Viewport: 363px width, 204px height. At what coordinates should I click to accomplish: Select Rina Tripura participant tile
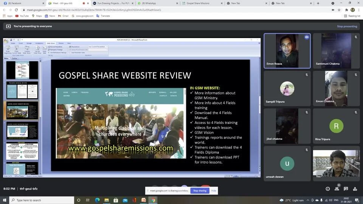(337, 126)
